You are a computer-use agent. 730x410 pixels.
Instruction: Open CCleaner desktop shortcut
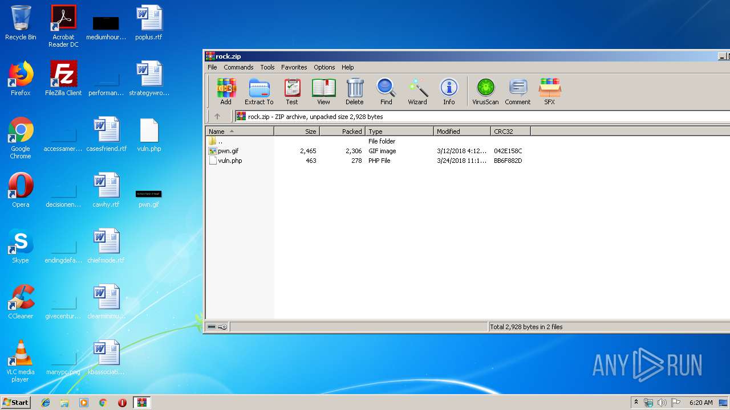pyautogui.click(x=21, y=302)
